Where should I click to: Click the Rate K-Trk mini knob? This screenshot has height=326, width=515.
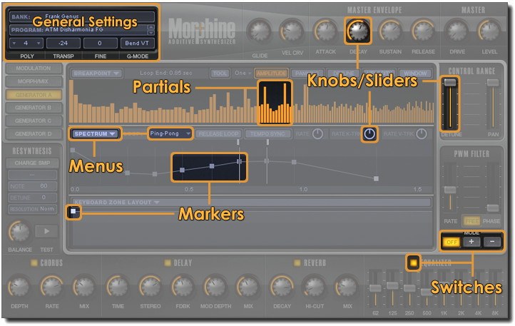pyautogui.click(x=369, y=133)
